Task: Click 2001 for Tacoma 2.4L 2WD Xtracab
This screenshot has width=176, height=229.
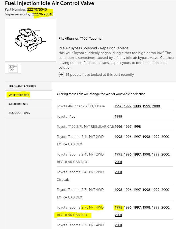Action: click(118, 172)
